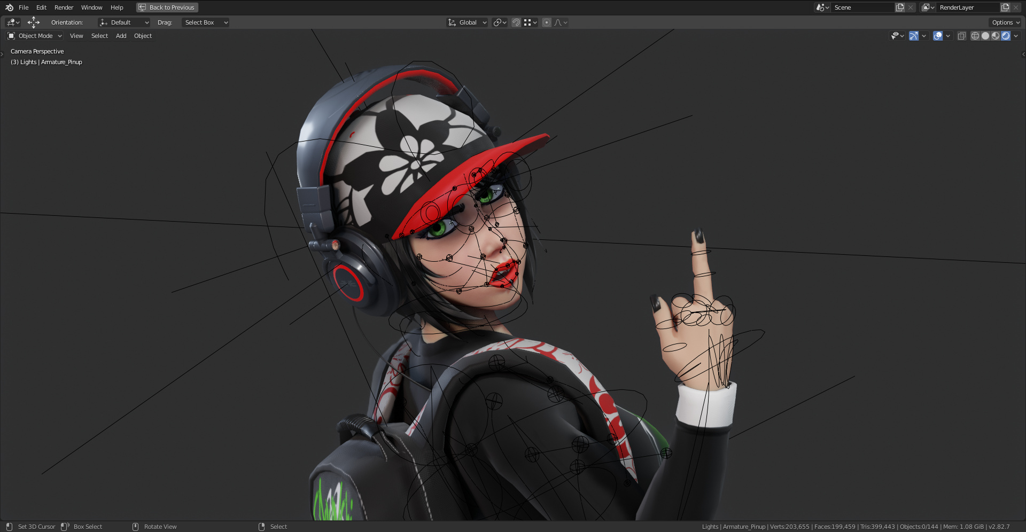Click Back to Previous button

coord(167,7)
